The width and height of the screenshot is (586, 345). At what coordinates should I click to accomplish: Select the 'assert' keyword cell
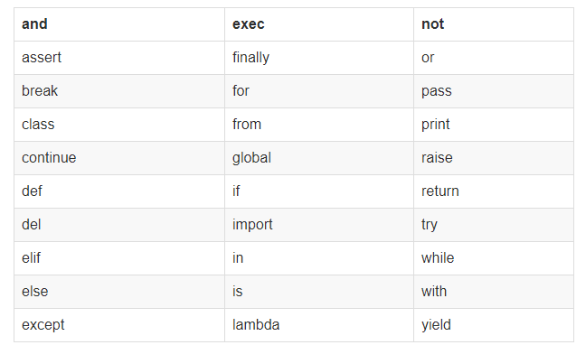119,58
